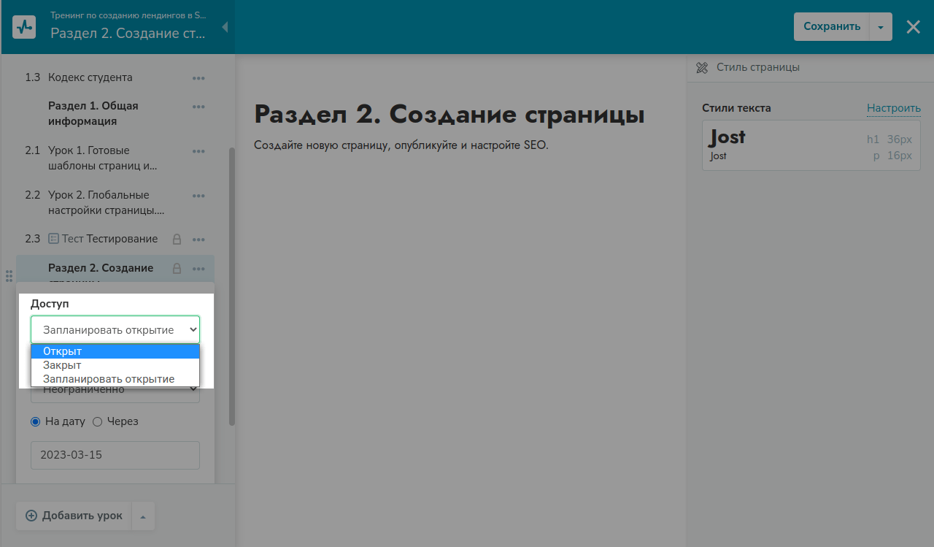The image size is (934, 547).
Task: Collapse the sidebar with the triangle arrow
Action: tap(225, 27)
